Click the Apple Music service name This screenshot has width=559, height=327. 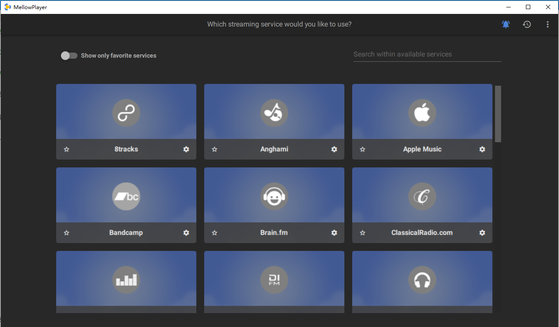[422, 149]
